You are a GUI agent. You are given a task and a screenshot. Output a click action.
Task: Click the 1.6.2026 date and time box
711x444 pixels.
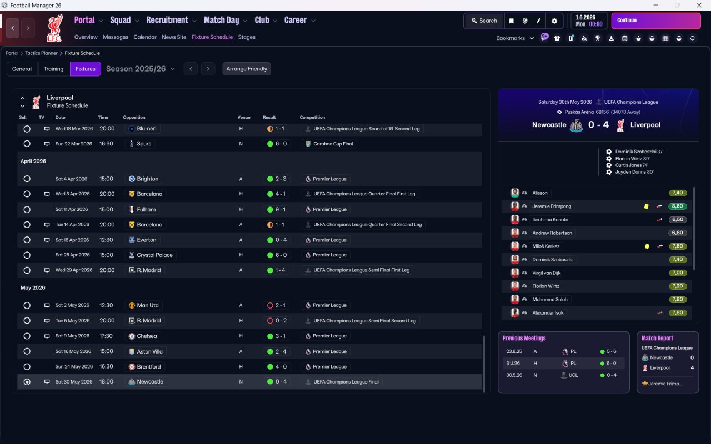point(589,21)
